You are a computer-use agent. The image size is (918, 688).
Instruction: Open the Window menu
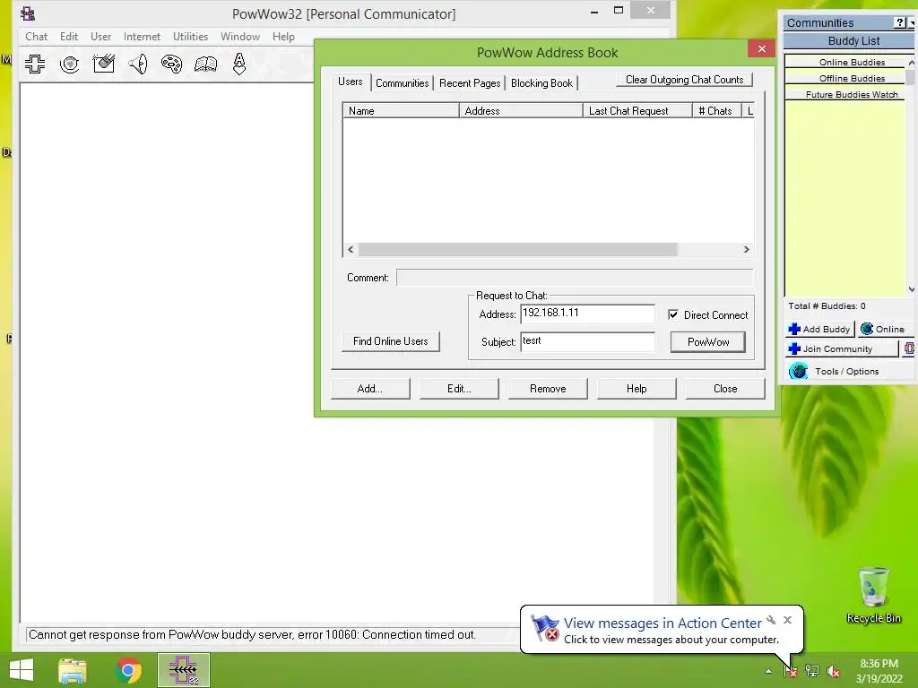(x=240, y=36)
